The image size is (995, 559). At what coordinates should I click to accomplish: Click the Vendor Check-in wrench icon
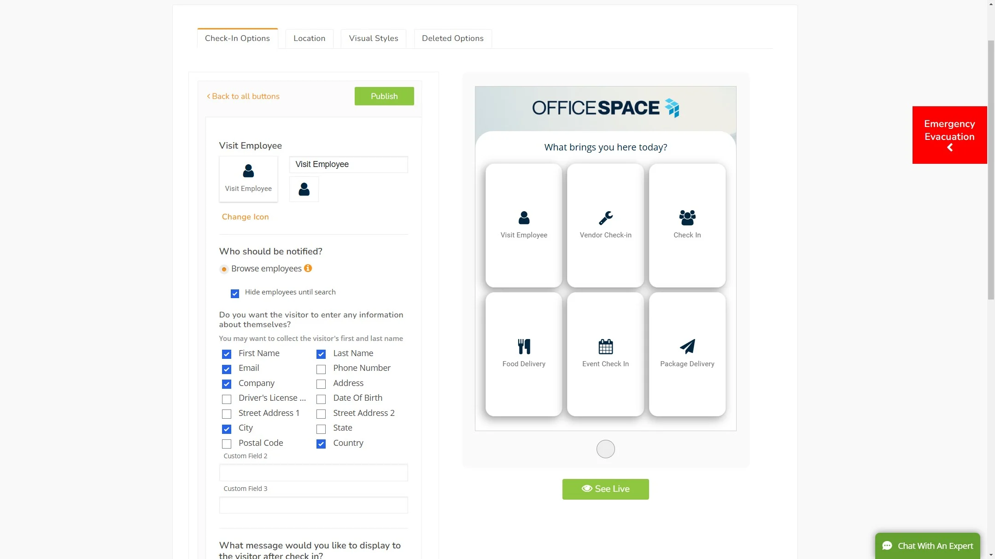pos(605,218)
